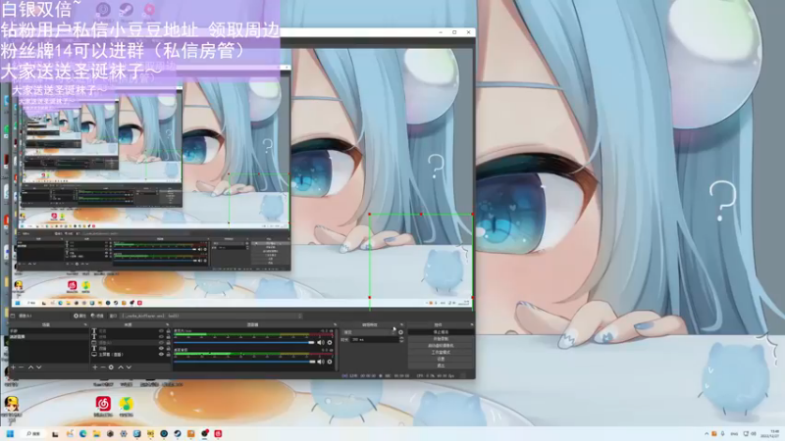Image resolution: width=785 pixels, height=441 pixels.
Task: Open the taskbar volume control
Action: pos(753,433)
